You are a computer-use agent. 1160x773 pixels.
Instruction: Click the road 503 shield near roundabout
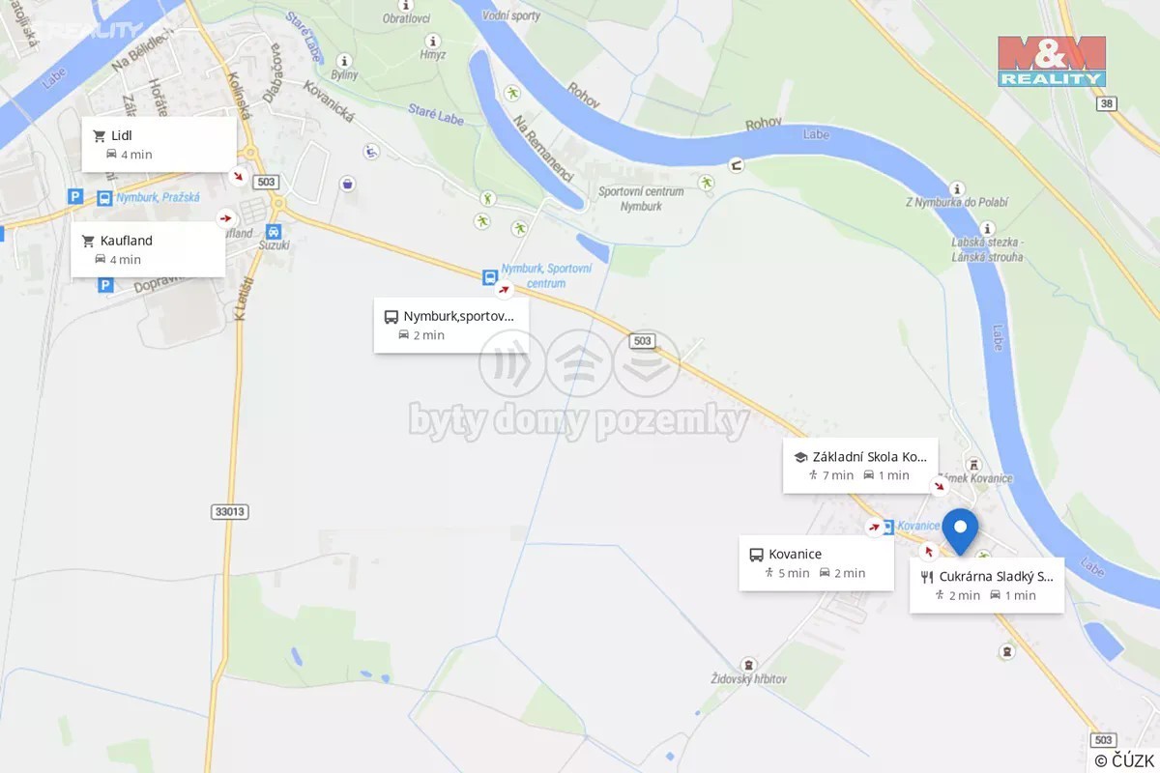click(x=268, y=182)
